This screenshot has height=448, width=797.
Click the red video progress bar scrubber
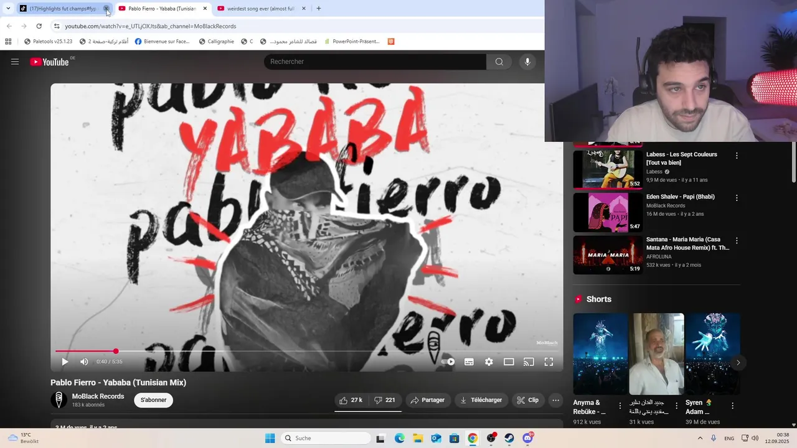116,352
